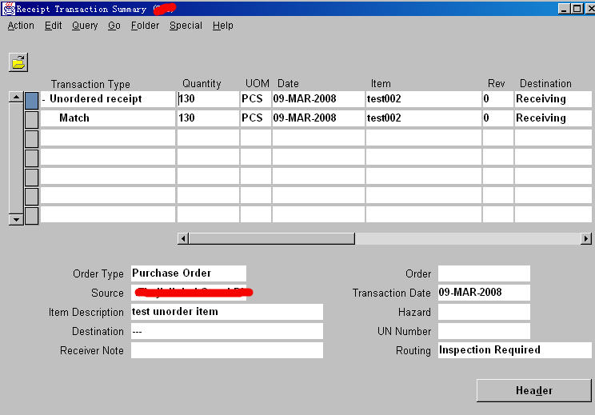595x415 pixels.
Task: Click the Transaction Date field
Action: coord(484,293)
